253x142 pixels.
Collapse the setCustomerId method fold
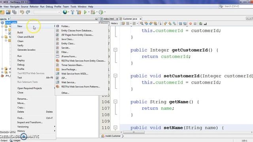pyautogui.click(x=115, y=76)
